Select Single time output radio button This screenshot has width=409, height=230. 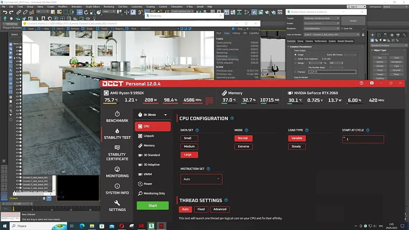[x=295, y=55]
